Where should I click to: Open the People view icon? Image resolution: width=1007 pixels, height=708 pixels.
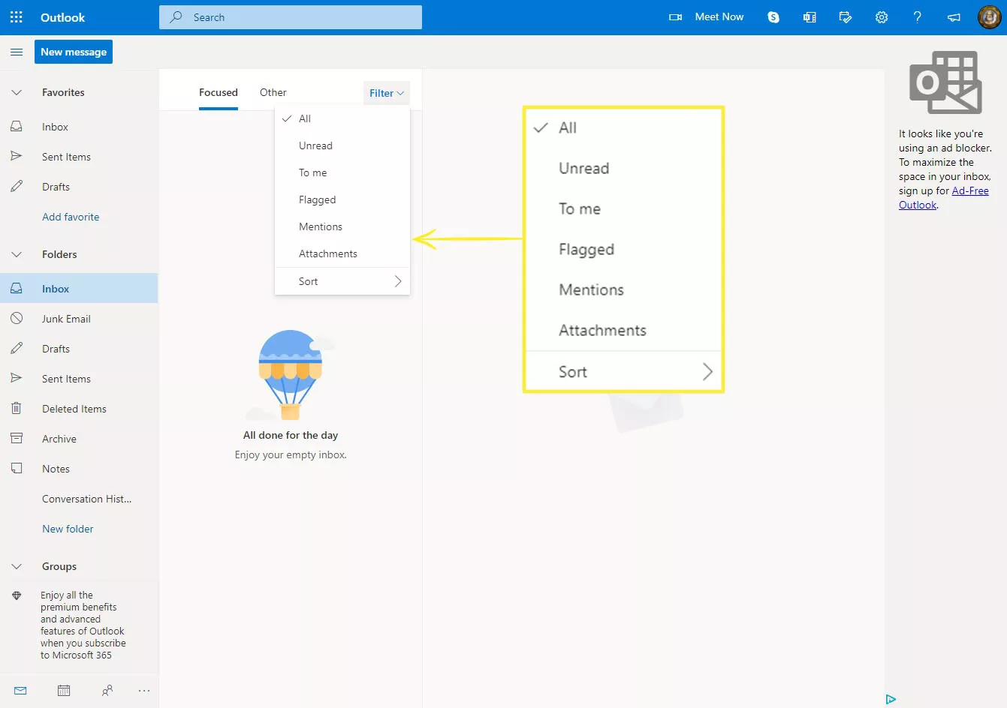107,690
